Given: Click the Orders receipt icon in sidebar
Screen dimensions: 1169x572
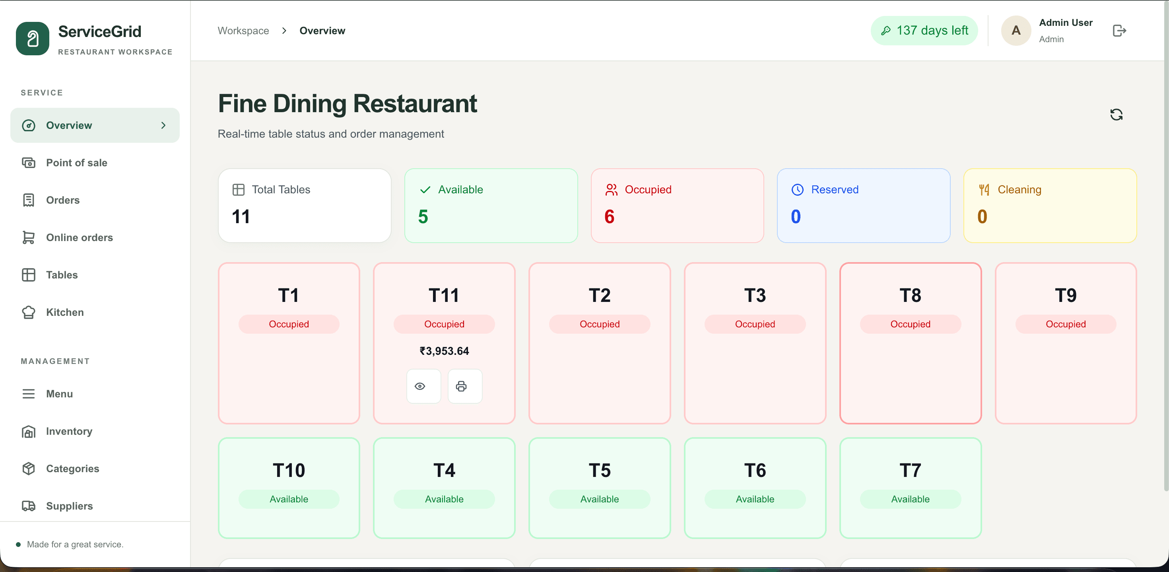Looking at the screenshot, I should (29, 200).
